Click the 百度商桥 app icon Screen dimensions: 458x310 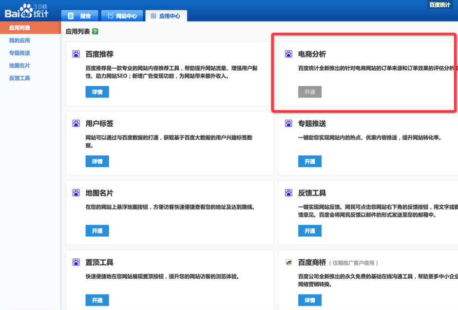[288, 262]
